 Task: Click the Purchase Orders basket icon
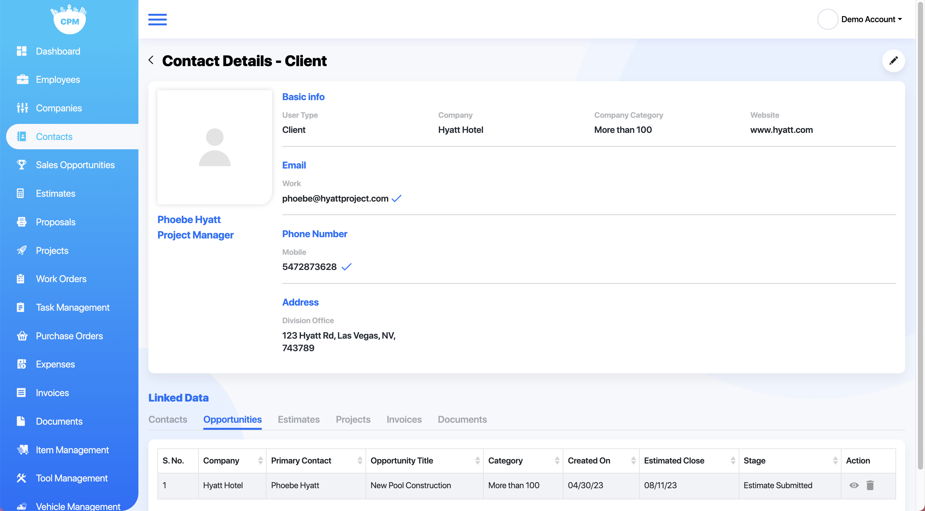[x=22, y=336]
